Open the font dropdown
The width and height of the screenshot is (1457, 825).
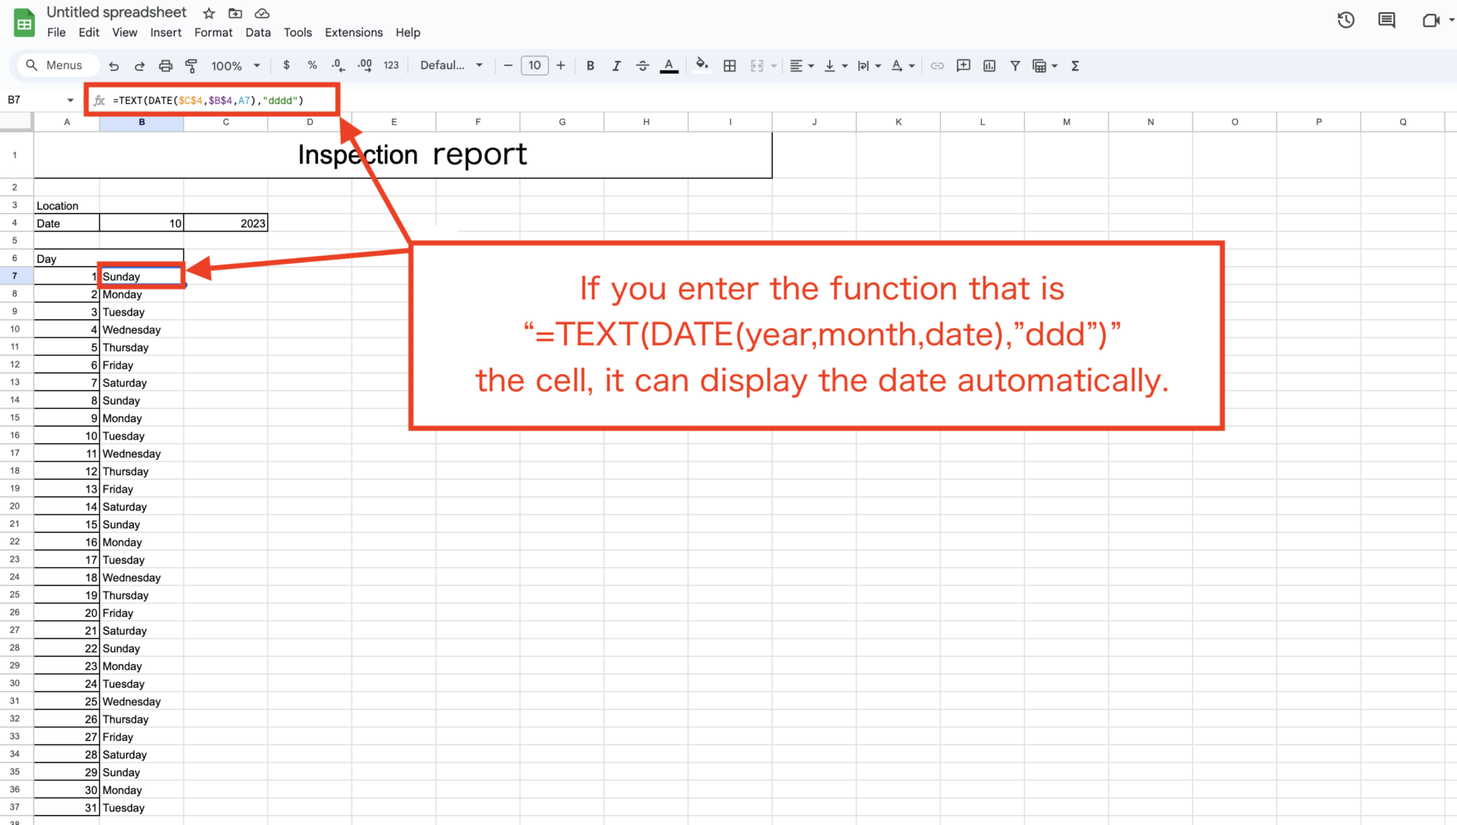451,65
